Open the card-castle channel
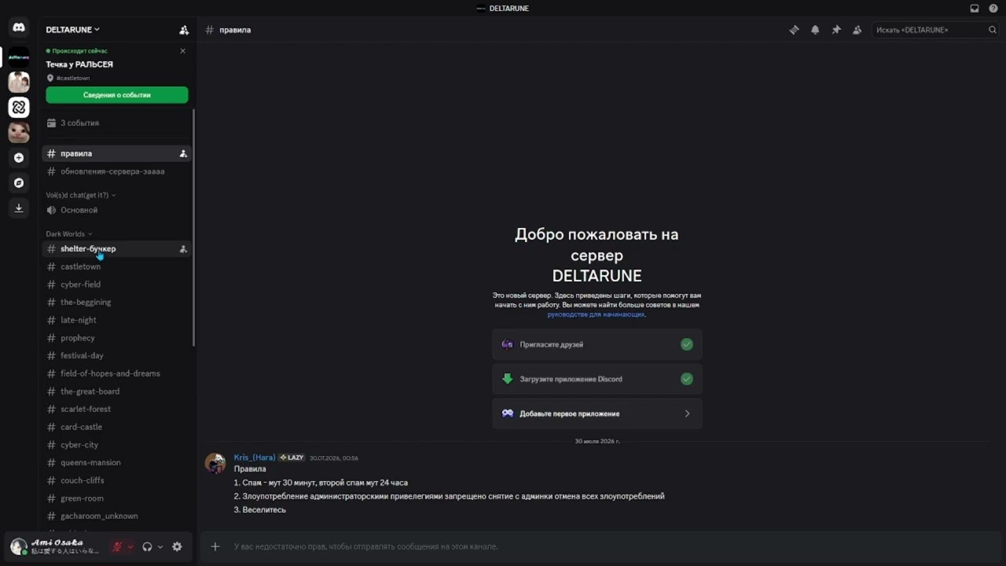1006x566 pixels. click(x=117, y=427)
